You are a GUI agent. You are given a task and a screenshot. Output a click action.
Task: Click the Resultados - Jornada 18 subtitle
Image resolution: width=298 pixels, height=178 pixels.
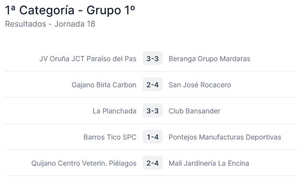(x=50, y=24)
